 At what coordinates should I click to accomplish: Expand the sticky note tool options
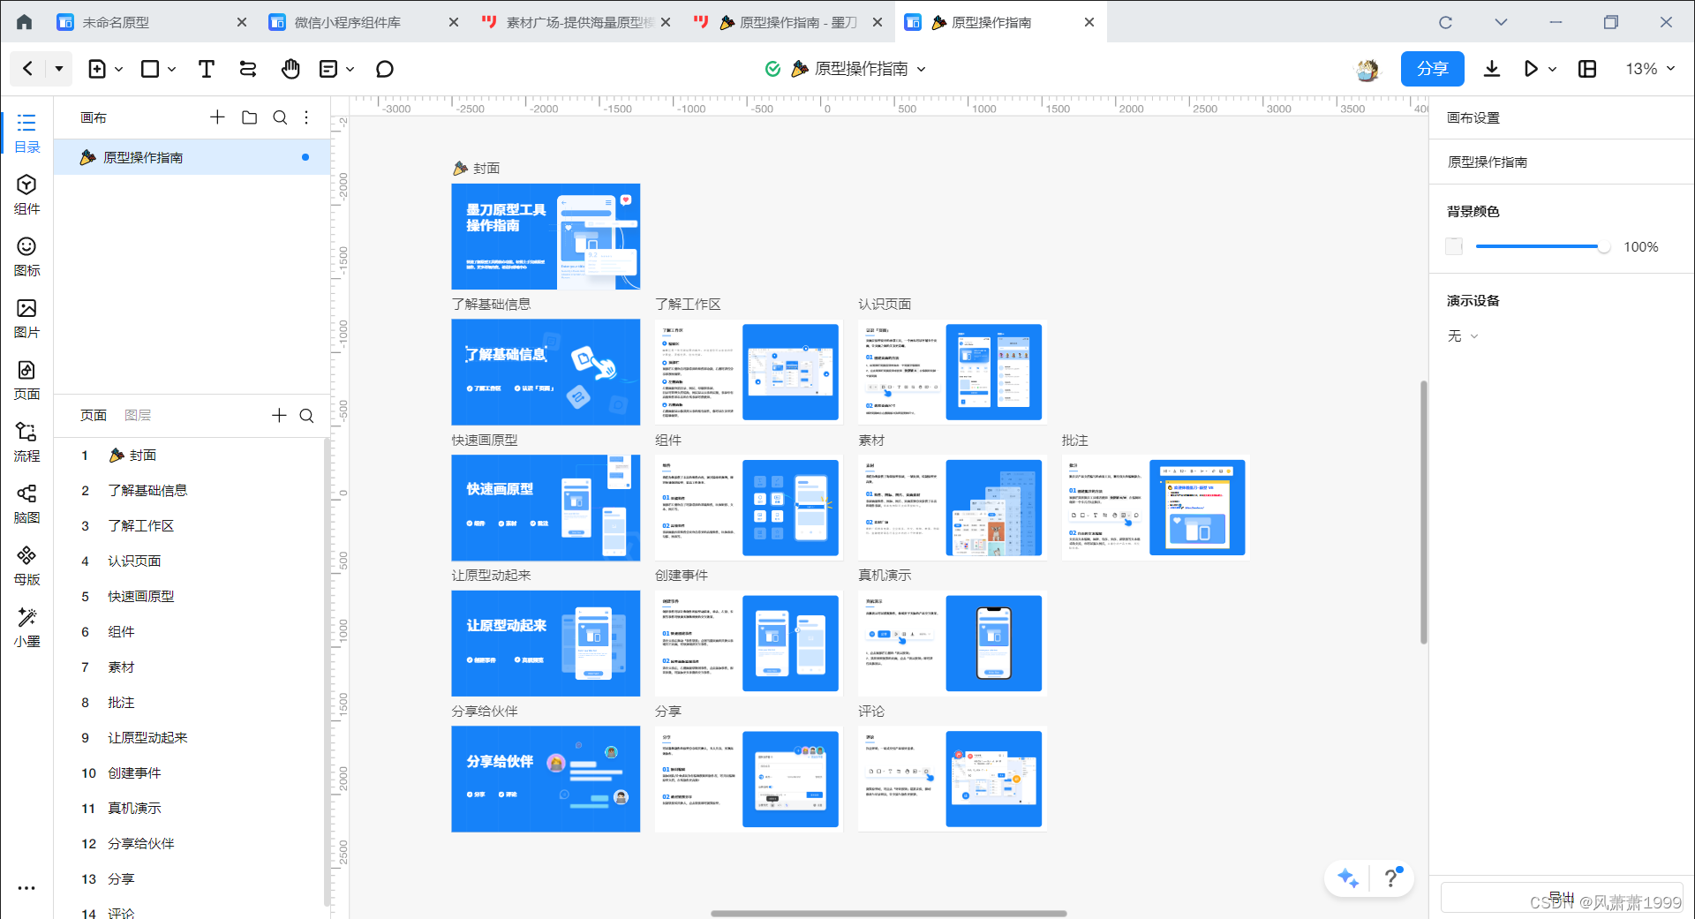350,69
